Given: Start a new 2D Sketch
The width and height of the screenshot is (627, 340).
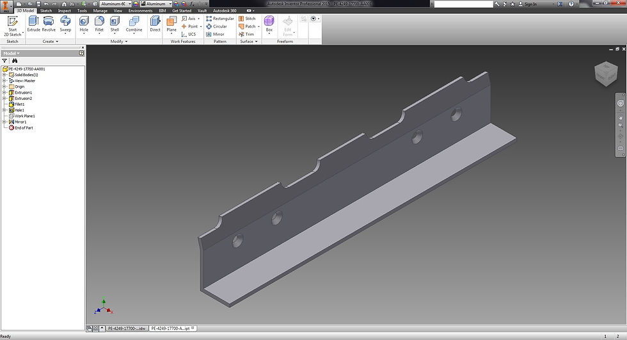Looking at the screenshot, I should point(13,26).
